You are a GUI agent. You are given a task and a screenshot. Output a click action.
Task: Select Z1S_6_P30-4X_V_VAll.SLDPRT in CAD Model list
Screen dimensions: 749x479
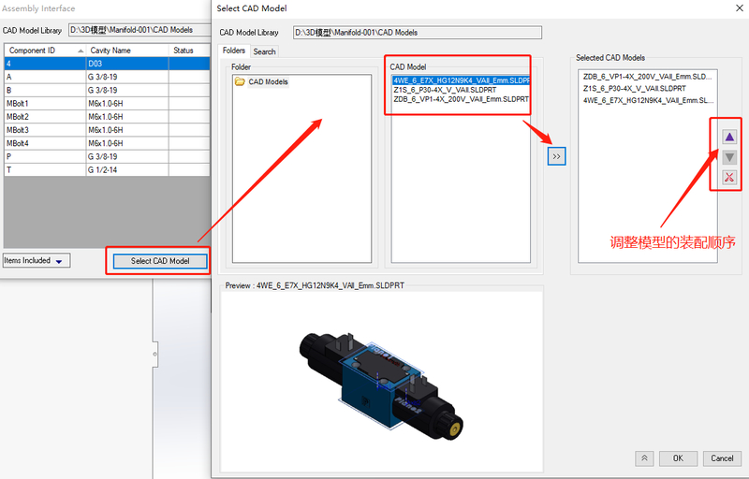coord(444,90)
